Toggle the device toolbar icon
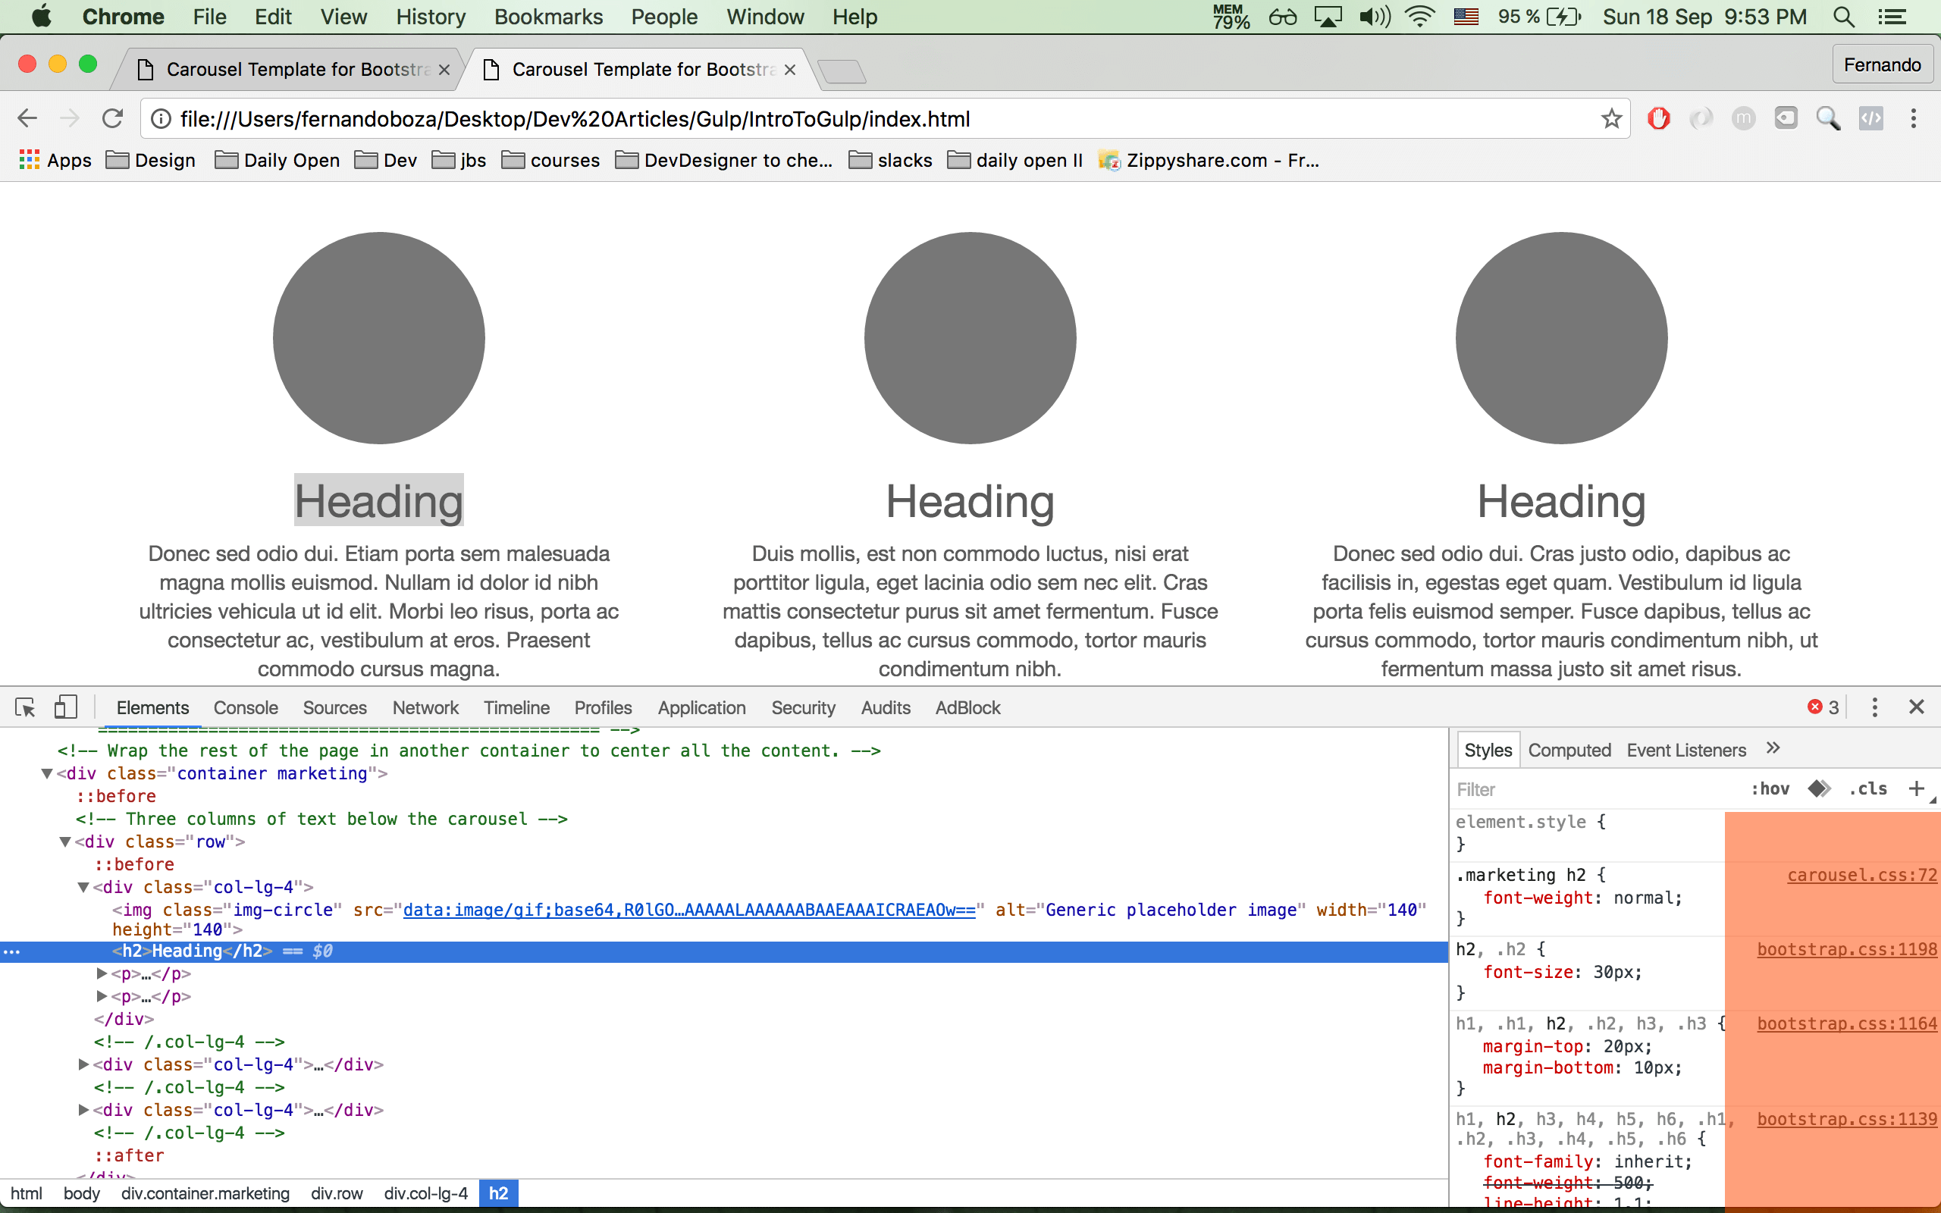Screen dimensions: 1941x1213 pos(66,707)
